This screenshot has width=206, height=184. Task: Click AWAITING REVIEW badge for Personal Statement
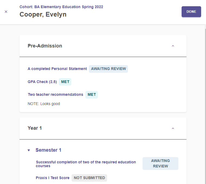(x=108, y=69)
